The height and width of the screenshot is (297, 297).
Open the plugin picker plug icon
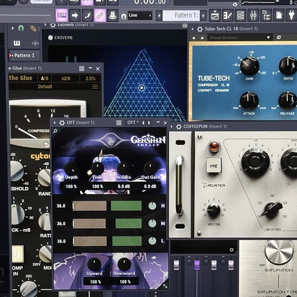tap(291, 15)
